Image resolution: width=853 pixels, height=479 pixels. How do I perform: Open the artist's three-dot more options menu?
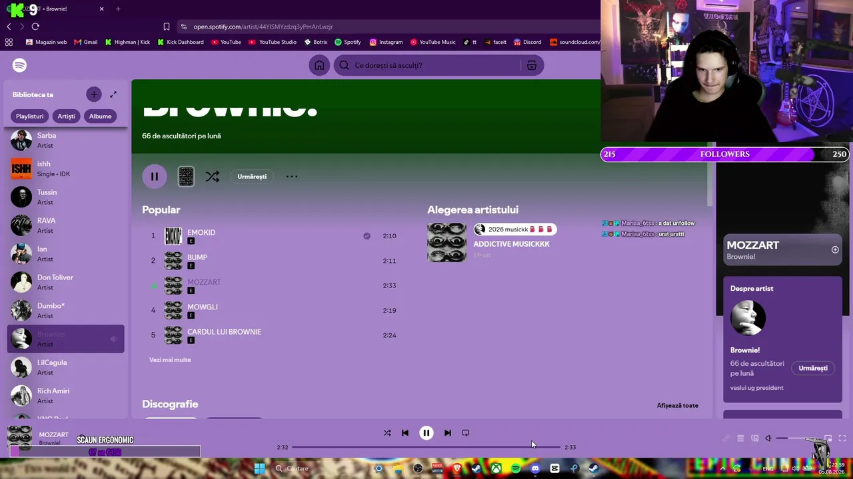point(291,176)
